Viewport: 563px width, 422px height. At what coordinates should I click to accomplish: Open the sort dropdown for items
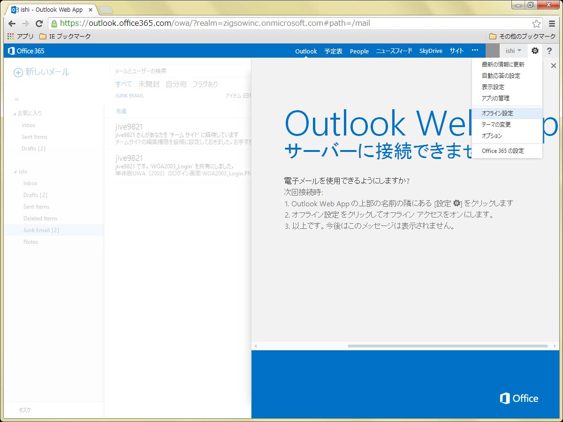(x=238, y=96)
